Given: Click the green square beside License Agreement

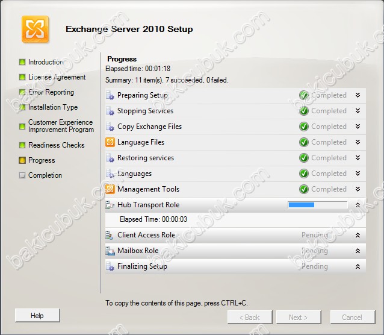Looking at the screenshot, I should (22, 77).
